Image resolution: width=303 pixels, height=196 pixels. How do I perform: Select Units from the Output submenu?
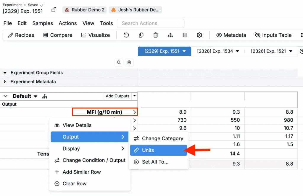(x=158, y=150)
